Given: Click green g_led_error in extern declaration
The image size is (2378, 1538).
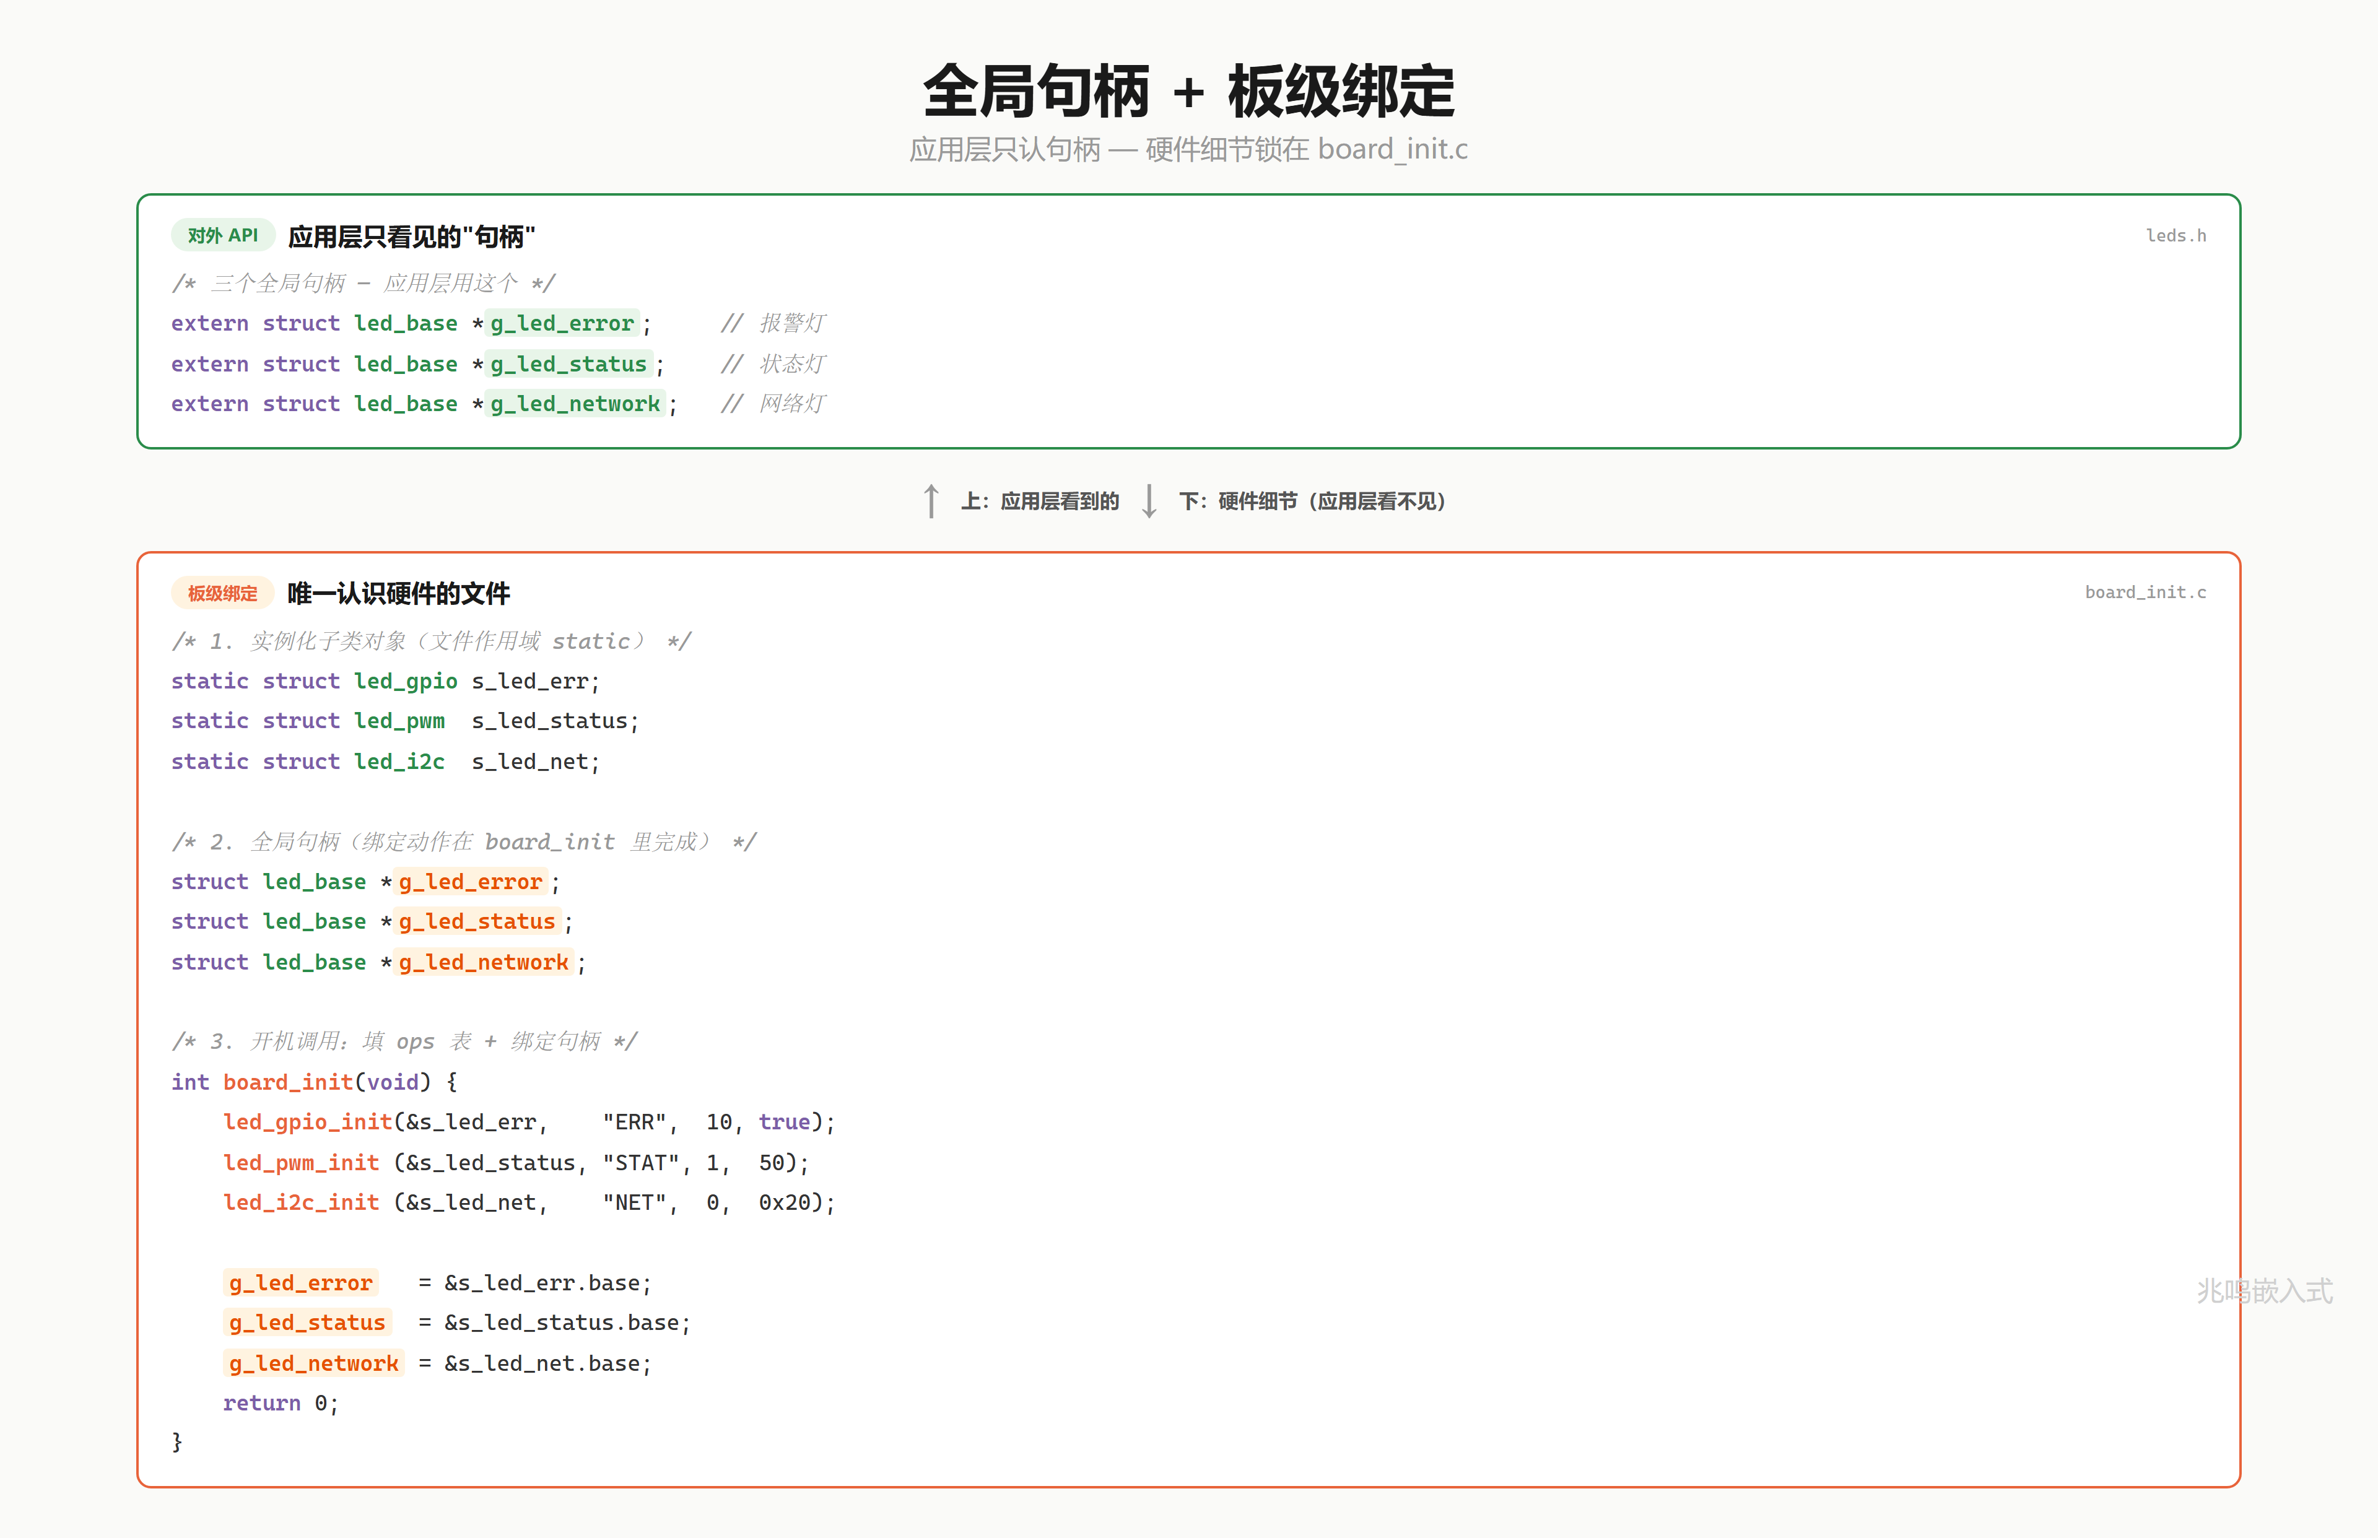Looking at the screenshot, I should click(562, 324).
